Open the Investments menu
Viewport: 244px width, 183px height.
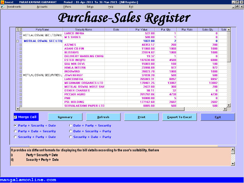point(14,7)
